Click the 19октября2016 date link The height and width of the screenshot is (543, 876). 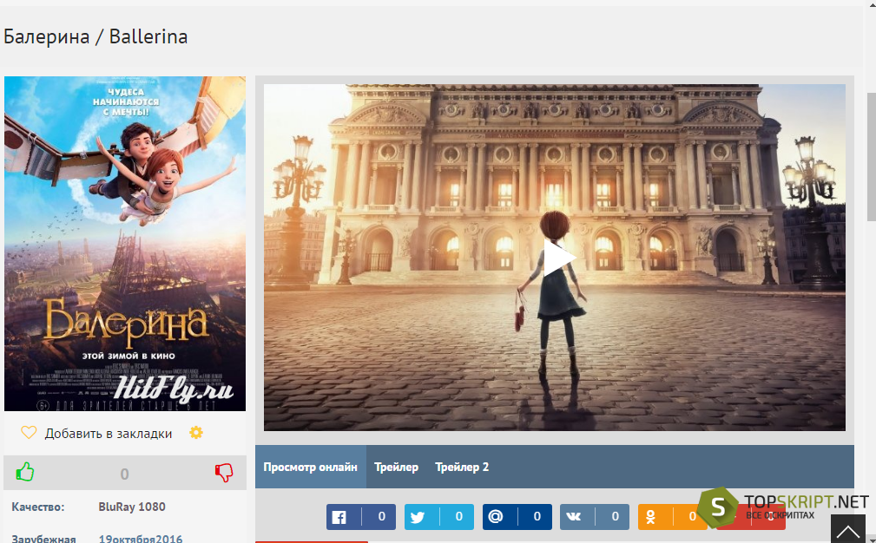(141, 539)
